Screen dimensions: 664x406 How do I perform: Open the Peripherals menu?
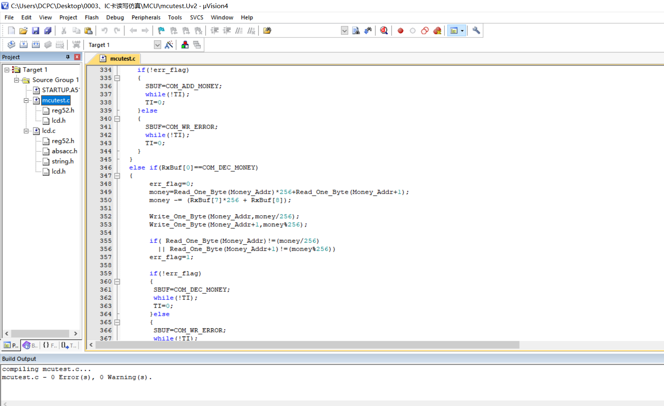point(146,17)
